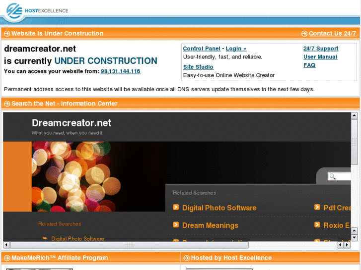The image size is (361, 270).
Task: Click 'Easy-to-use Online Website Creator' text
Action: 229,75
